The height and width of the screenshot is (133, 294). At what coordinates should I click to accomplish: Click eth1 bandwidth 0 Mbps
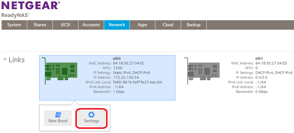pos(262,92)
